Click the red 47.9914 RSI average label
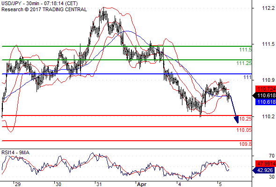 (266, 164)
